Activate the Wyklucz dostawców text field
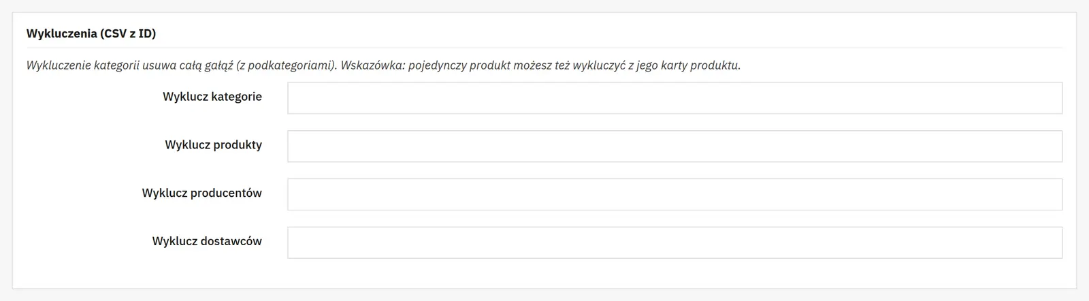Image resolution: width=1089 pixels, height=301 pixels. pyautogui.click(x=674, y=242)
